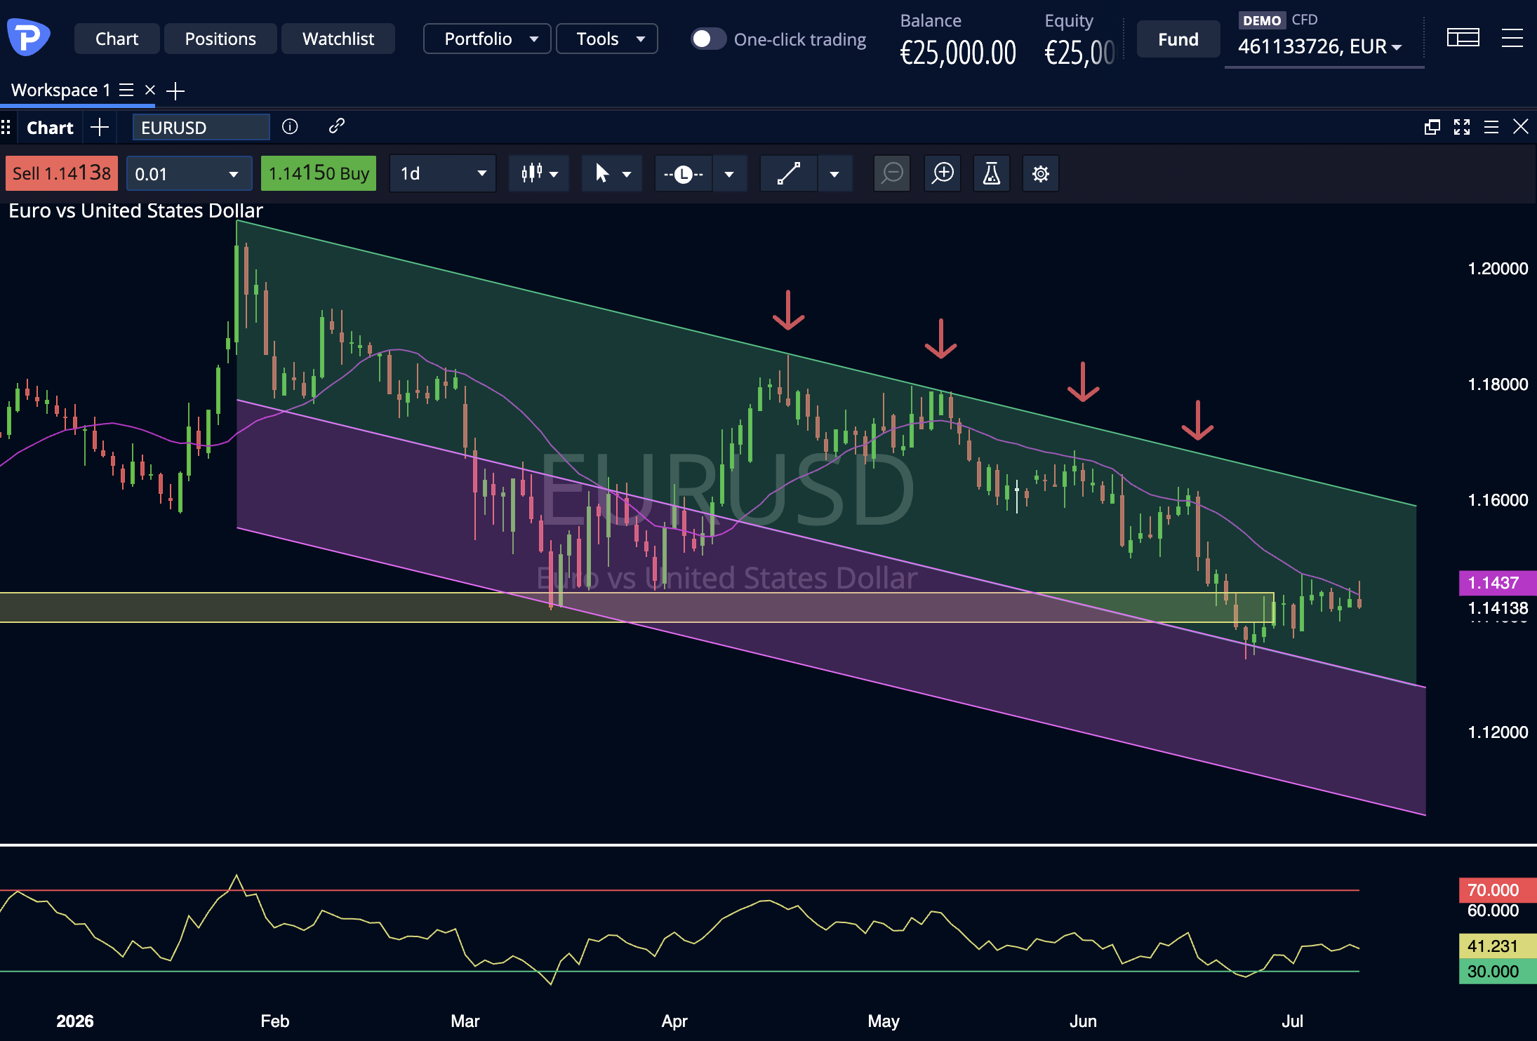The width and height of the screenshot is (1537, 1041).
Task: Click the Euro vs United States Dollar title
Action: [x=135, y=210]
